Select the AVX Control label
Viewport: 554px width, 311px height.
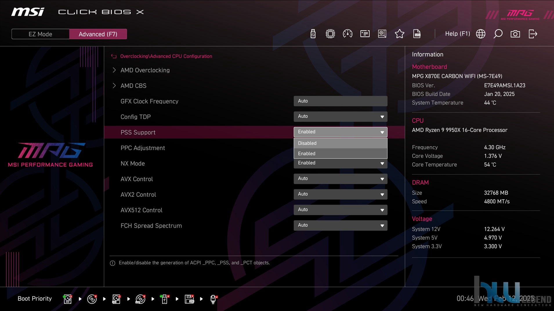137,179
